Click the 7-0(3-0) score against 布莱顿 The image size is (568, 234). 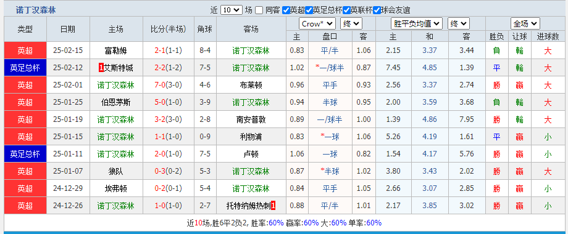[168, 85]
